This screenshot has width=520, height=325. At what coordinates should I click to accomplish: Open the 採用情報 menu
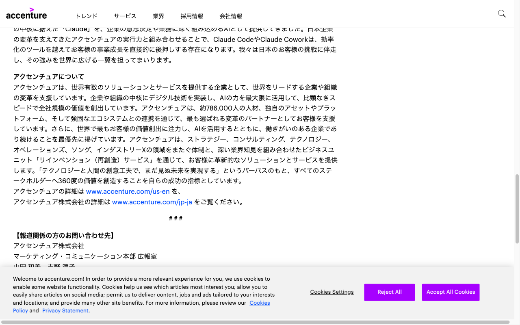point(192,16)
